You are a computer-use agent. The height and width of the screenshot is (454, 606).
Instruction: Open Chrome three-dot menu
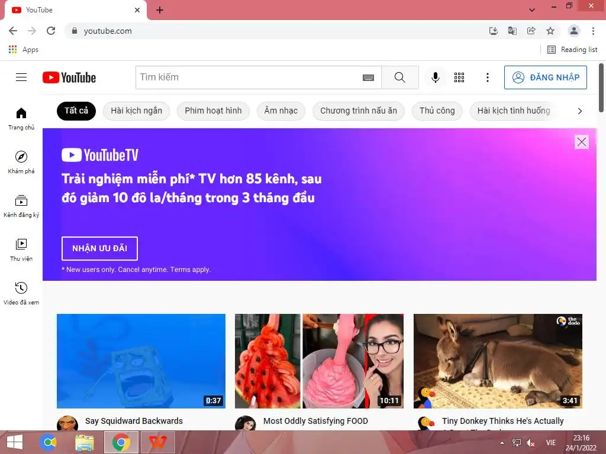tap(593, 31)
